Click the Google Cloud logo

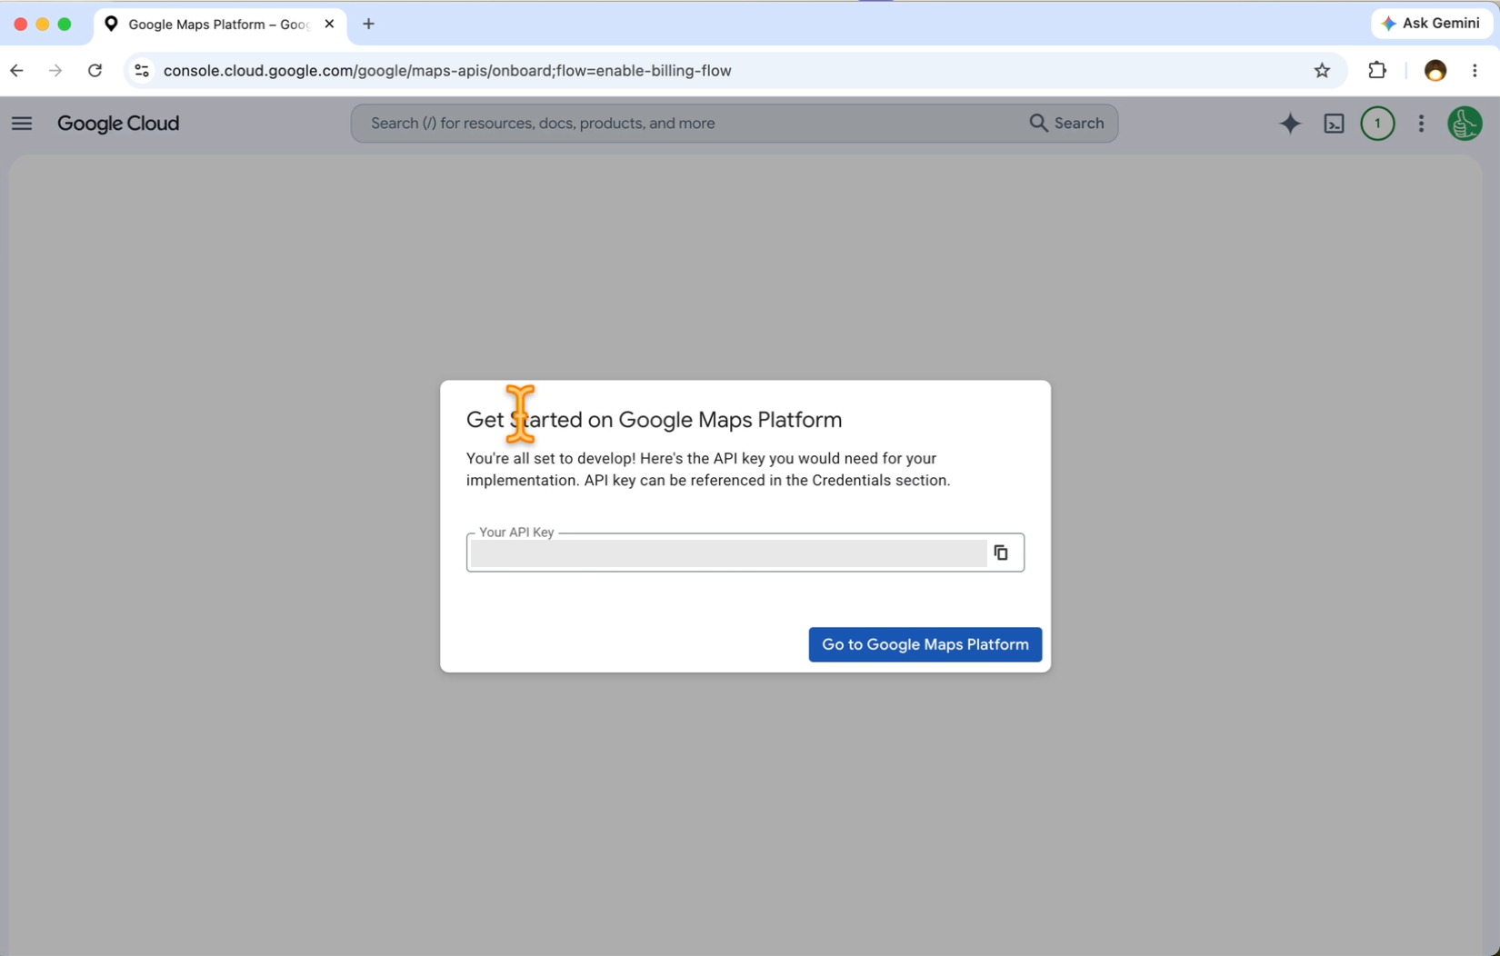click(118, 124)
